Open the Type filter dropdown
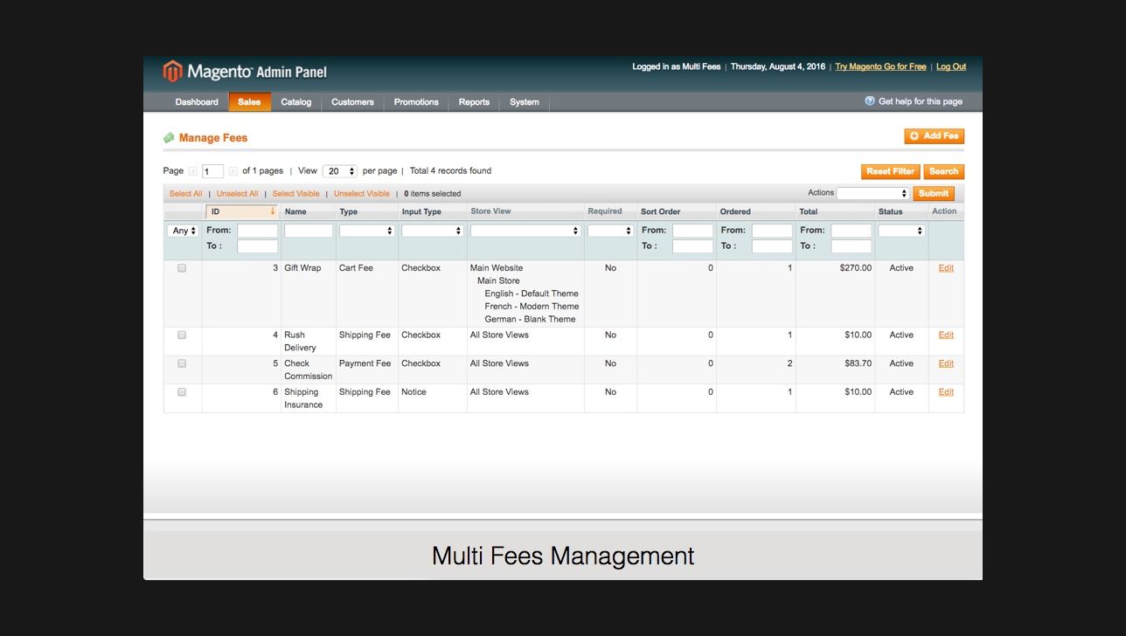This screenshot has height=636, width=1126. tap(367, 231)
